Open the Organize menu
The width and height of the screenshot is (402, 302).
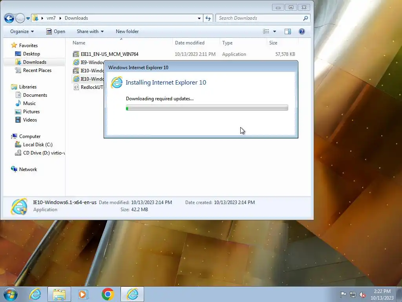tap(22, 31)
